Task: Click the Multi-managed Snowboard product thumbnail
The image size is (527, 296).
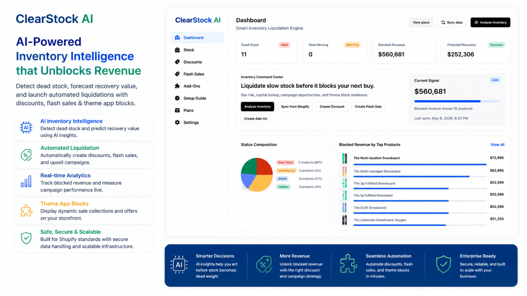Action: click(344, 171)
